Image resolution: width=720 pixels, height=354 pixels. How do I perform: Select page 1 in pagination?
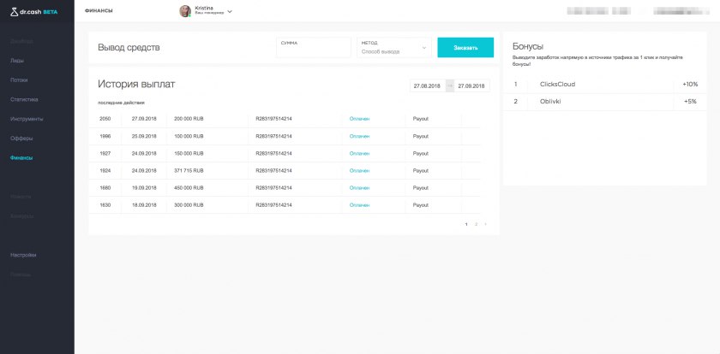(466, 224)
